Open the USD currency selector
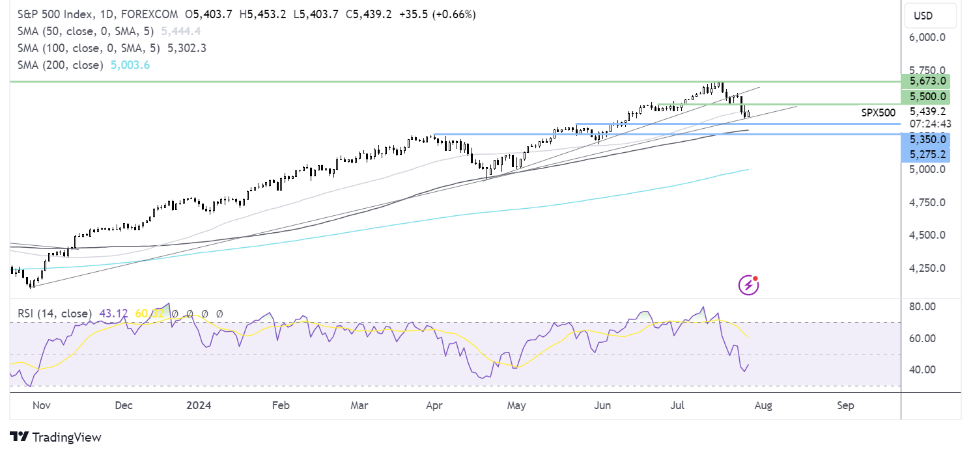The image size is (971, 454). [x=929, y=16]
